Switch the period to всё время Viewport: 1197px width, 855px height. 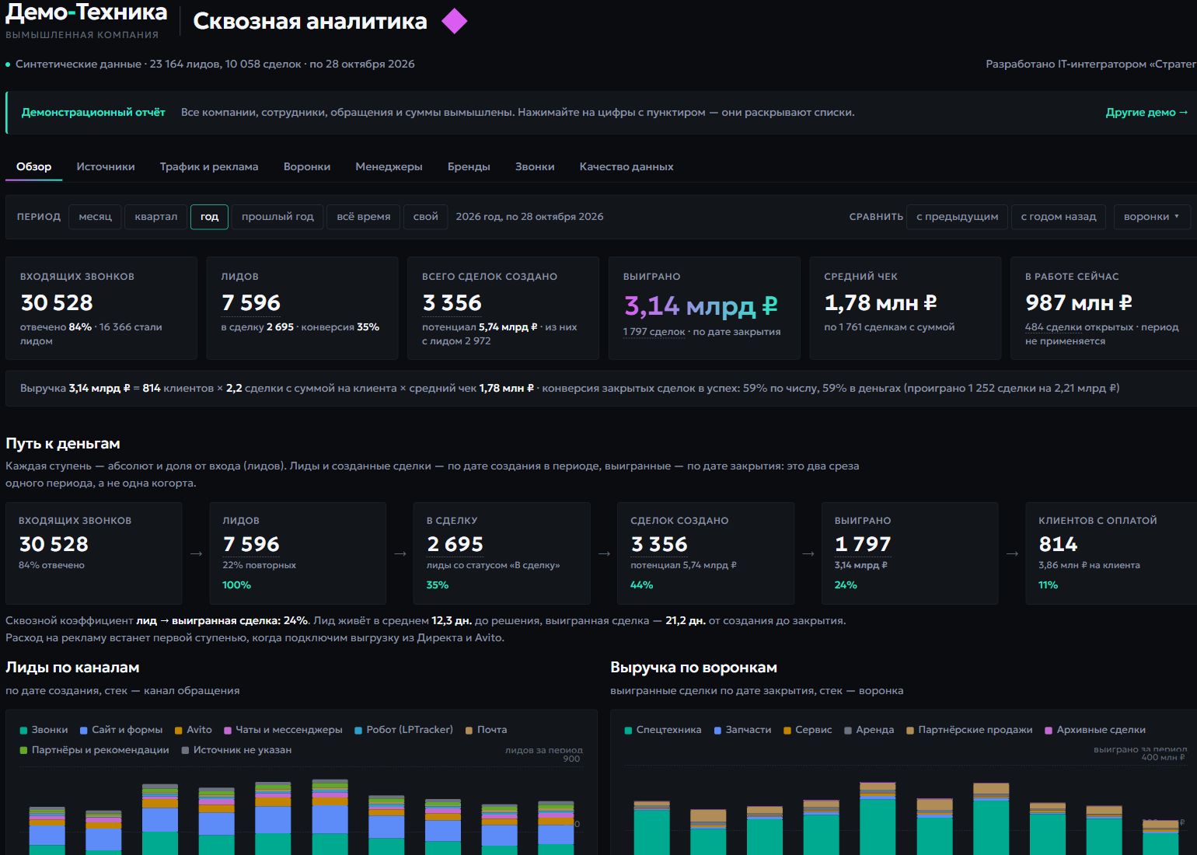coord(364,217)
